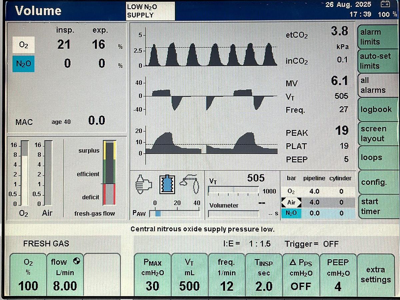The width and height of the screenshot is (400, 300).
Task: Select fresh gas O2 % setting
Action: [28, 274]
